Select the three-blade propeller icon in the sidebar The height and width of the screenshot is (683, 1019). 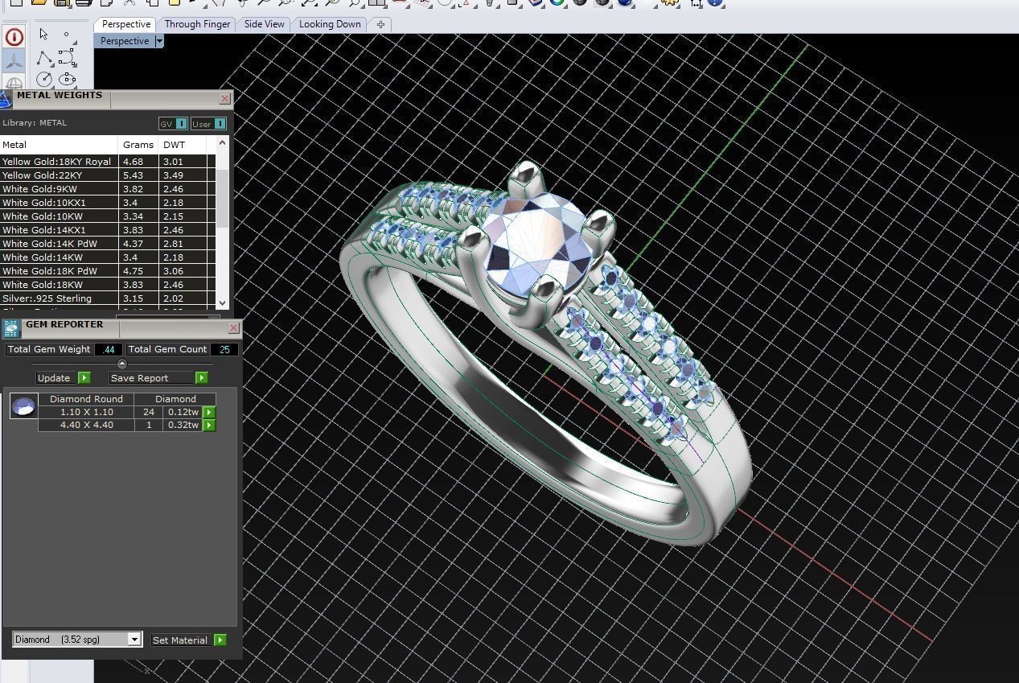tap(14, 60)
